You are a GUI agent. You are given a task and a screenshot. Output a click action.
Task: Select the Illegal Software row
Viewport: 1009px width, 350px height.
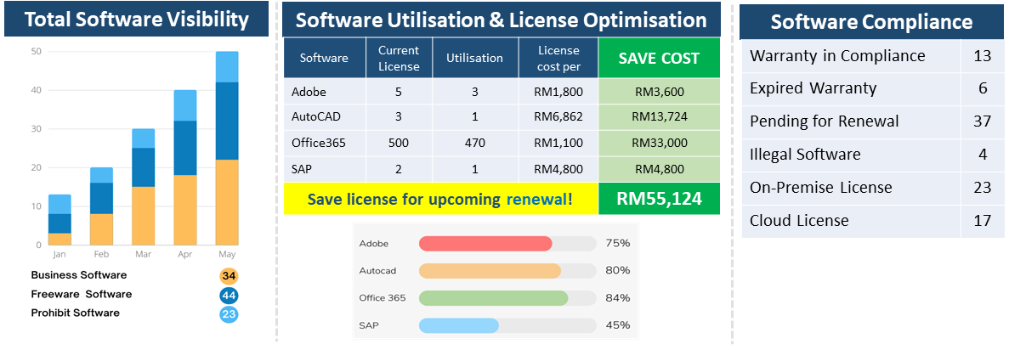tap(873, 155)
